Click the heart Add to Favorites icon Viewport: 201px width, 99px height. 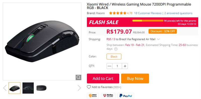point(89,87)
